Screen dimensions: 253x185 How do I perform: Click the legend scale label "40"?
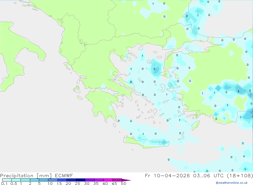(105, 183)
